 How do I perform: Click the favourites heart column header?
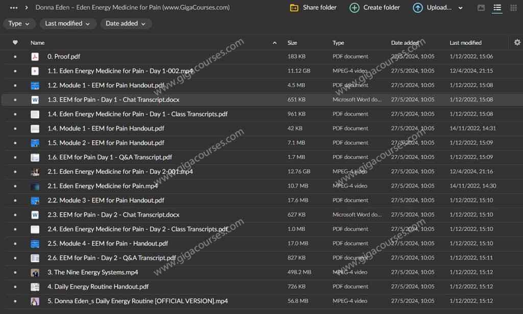15,43
